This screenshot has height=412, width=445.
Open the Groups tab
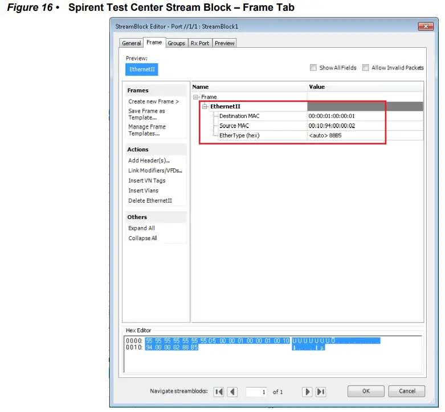click(x=176, y=43)
